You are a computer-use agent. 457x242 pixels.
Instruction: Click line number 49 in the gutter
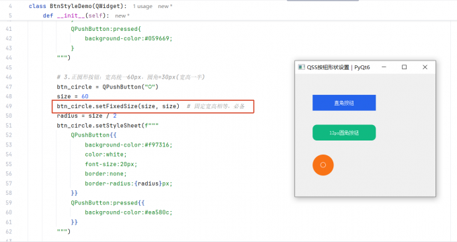click(9, 106)
